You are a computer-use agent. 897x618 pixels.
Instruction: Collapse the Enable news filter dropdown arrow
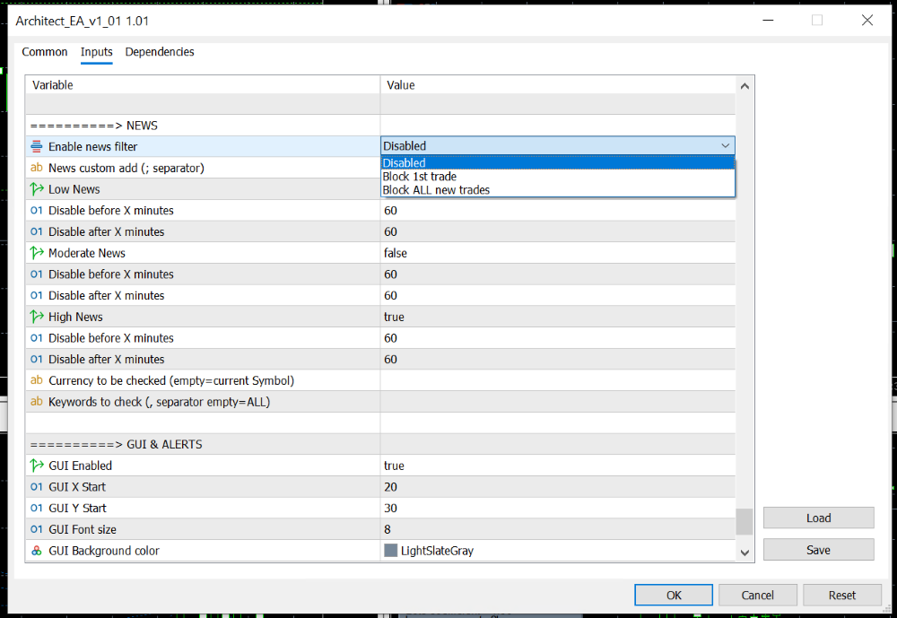tap(725, 146)
